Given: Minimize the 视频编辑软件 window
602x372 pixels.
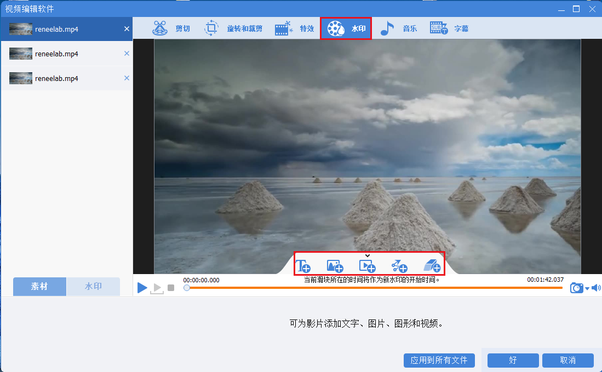Looking at the screenshot, I should [561, 9].
